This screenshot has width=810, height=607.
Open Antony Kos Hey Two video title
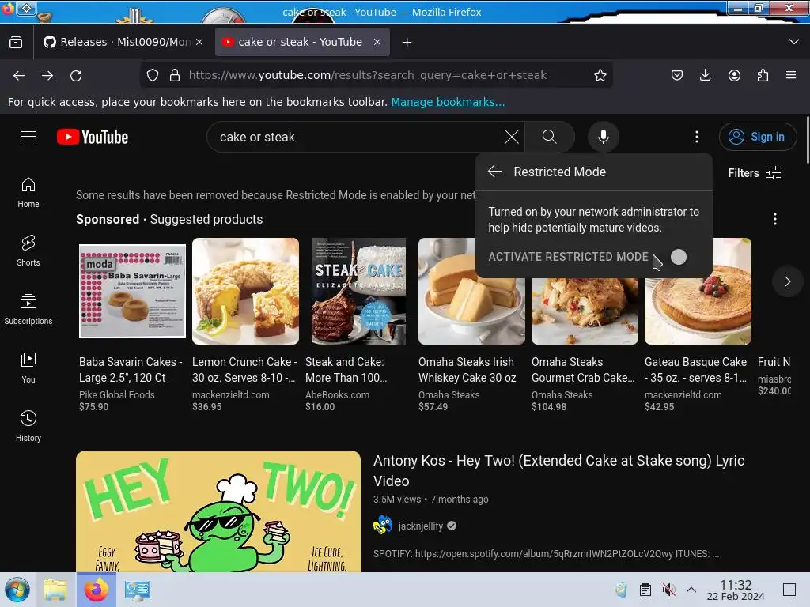point(559,470)
